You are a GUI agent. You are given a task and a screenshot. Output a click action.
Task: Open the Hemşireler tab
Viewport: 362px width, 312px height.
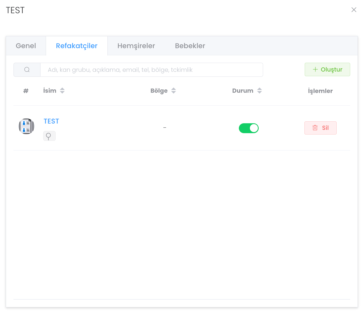click(136, 46)
